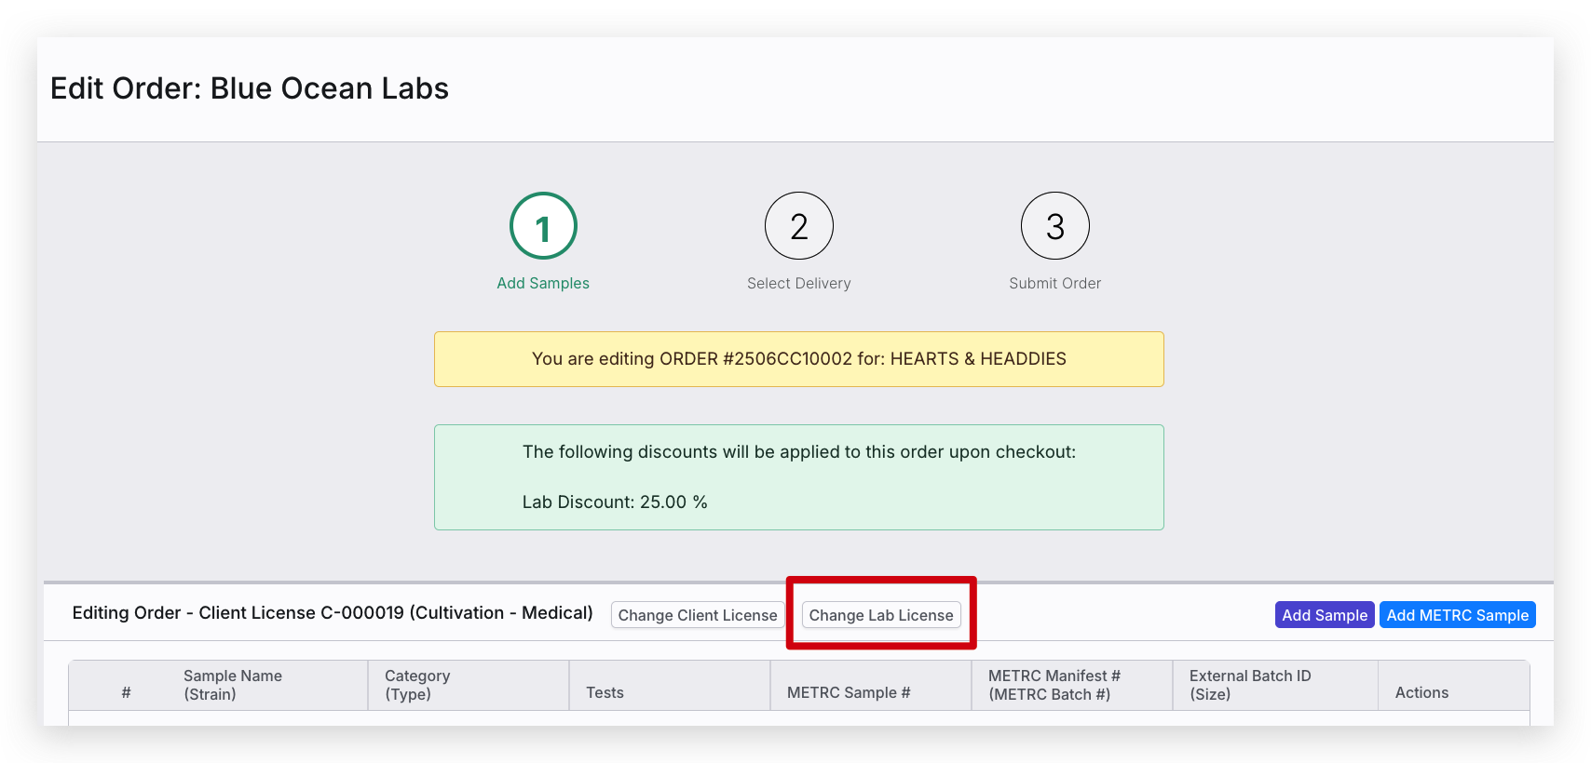Screen dimensions: 1591x763
Task: Click the Lab Discount: 25.00 % text
Action: click(615, 502)
